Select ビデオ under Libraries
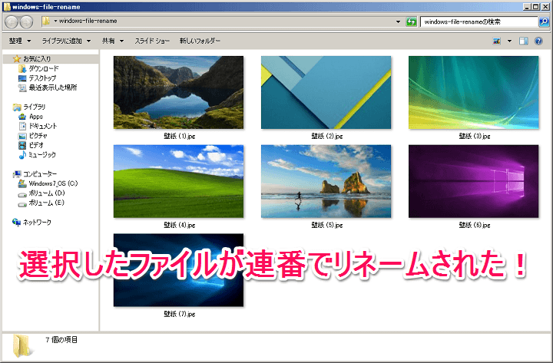Screen dimensions: 553x363 click(36, 145)
